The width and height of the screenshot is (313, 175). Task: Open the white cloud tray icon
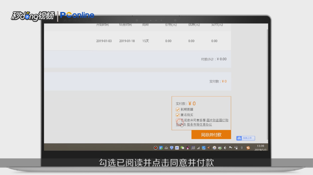point(166,148)
